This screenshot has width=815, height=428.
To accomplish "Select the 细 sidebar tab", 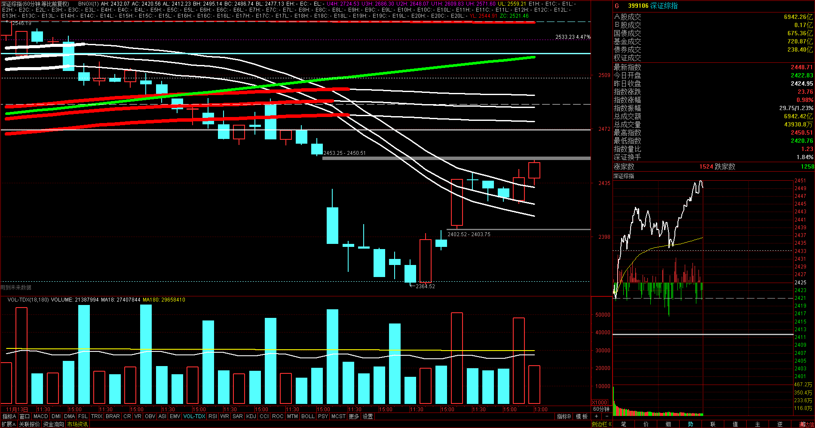I will [668, 424].
